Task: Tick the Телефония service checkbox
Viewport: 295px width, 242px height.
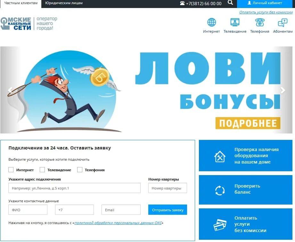Action: click(x=79, y=170)
